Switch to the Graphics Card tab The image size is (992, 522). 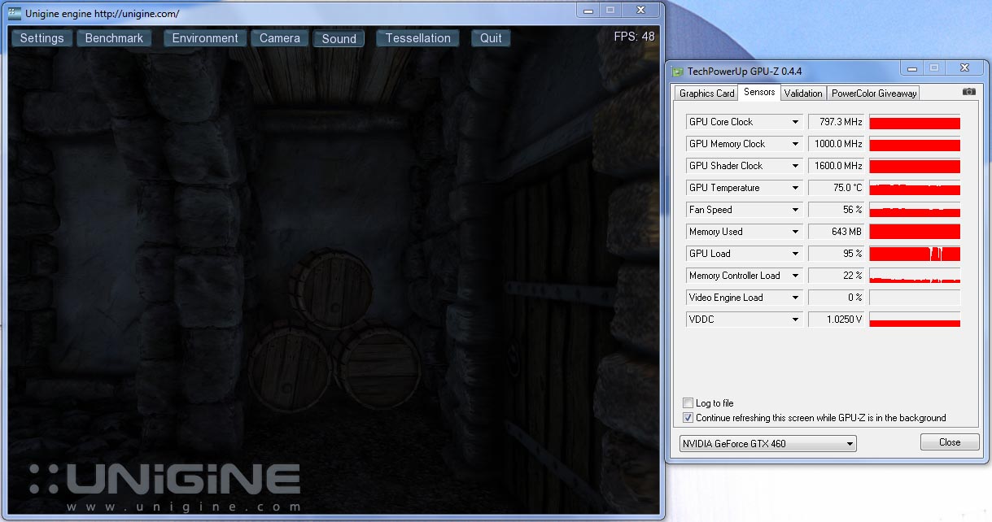pos(707,94)
